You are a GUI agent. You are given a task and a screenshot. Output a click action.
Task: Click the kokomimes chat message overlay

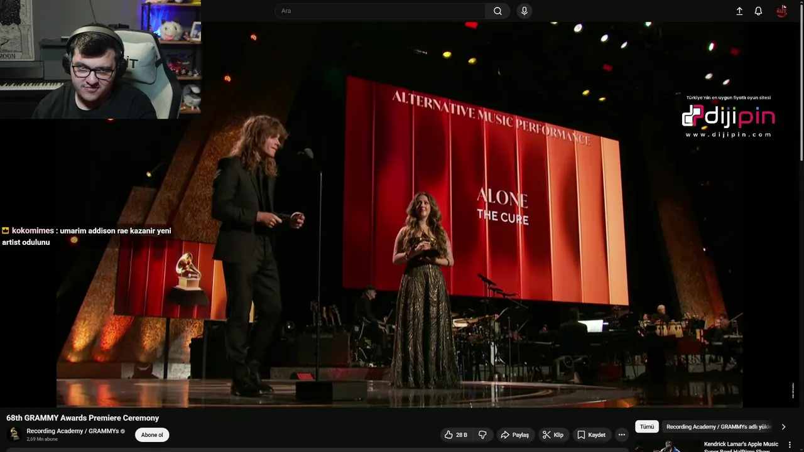[87, 236]
